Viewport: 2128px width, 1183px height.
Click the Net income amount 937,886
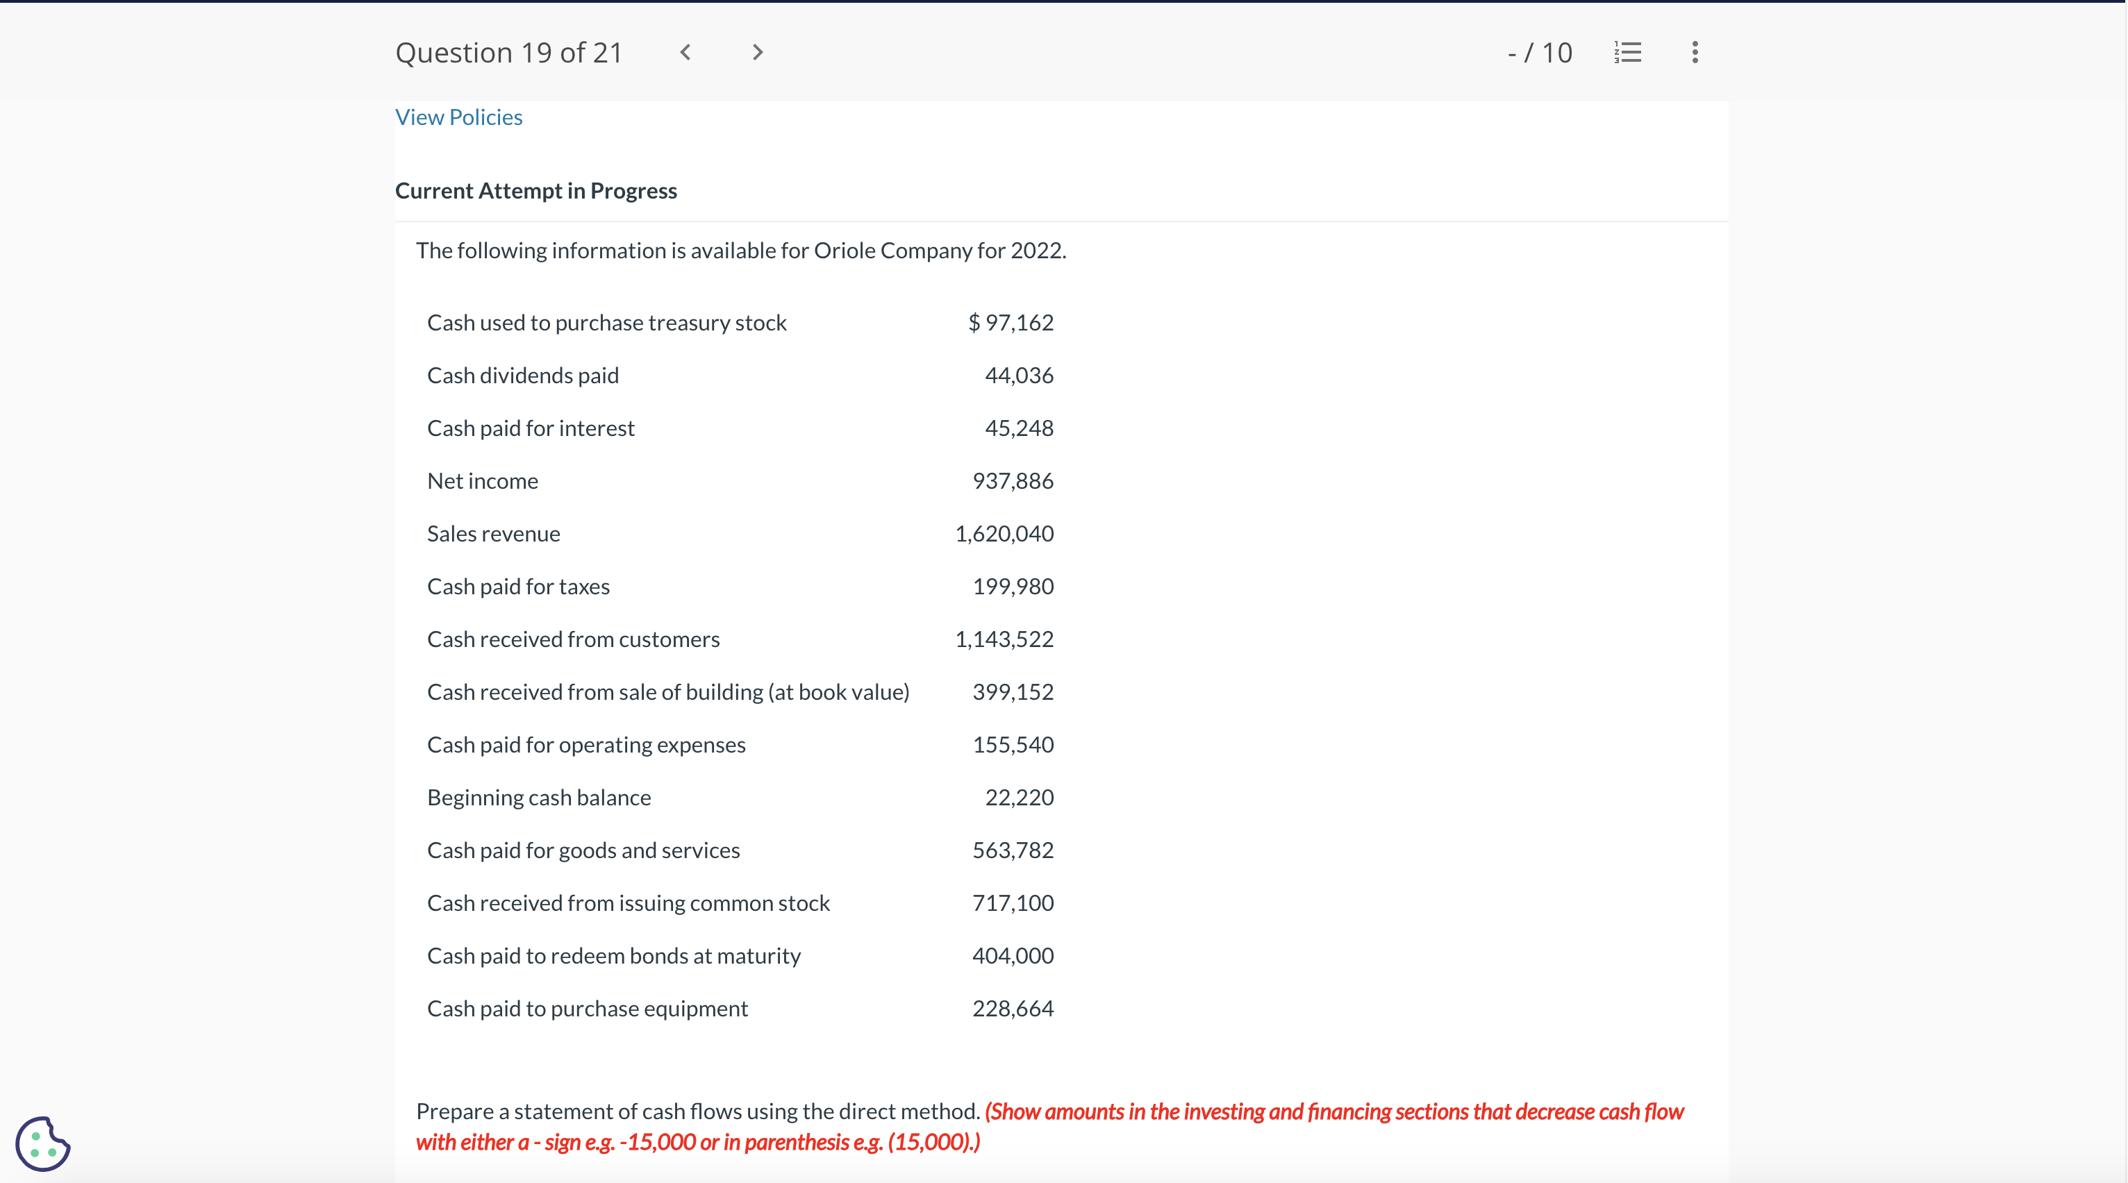pyautogui.click(x=1013, y=480)
